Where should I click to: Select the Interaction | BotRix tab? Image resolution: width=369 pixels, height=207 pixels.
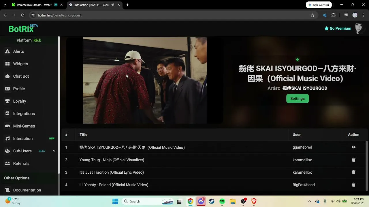[91, 5]
